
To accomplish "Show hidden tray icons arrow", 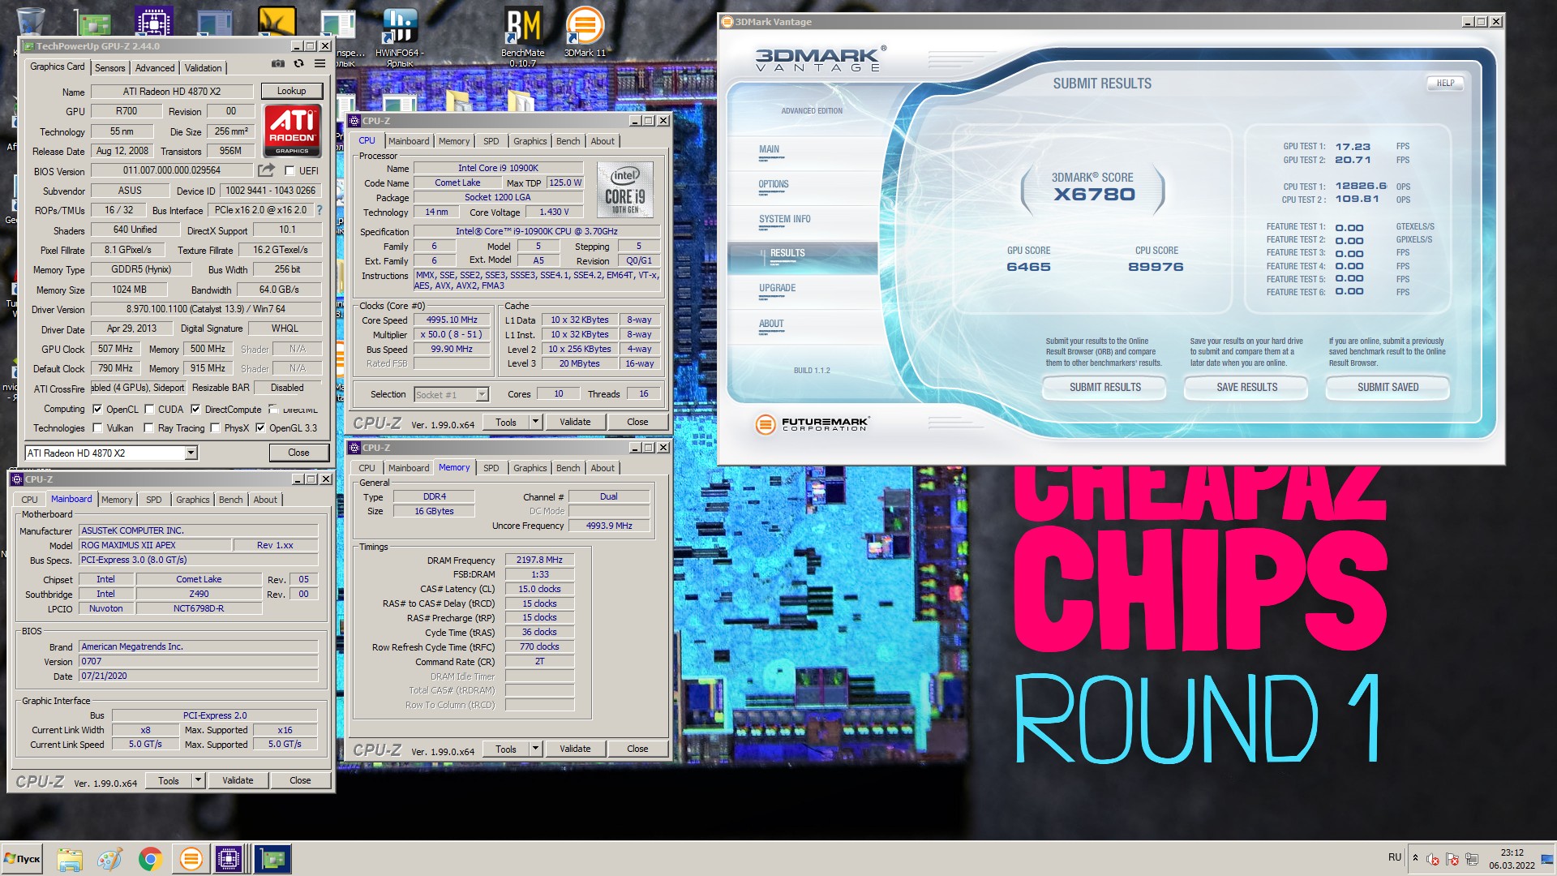I will point(1415,858).
